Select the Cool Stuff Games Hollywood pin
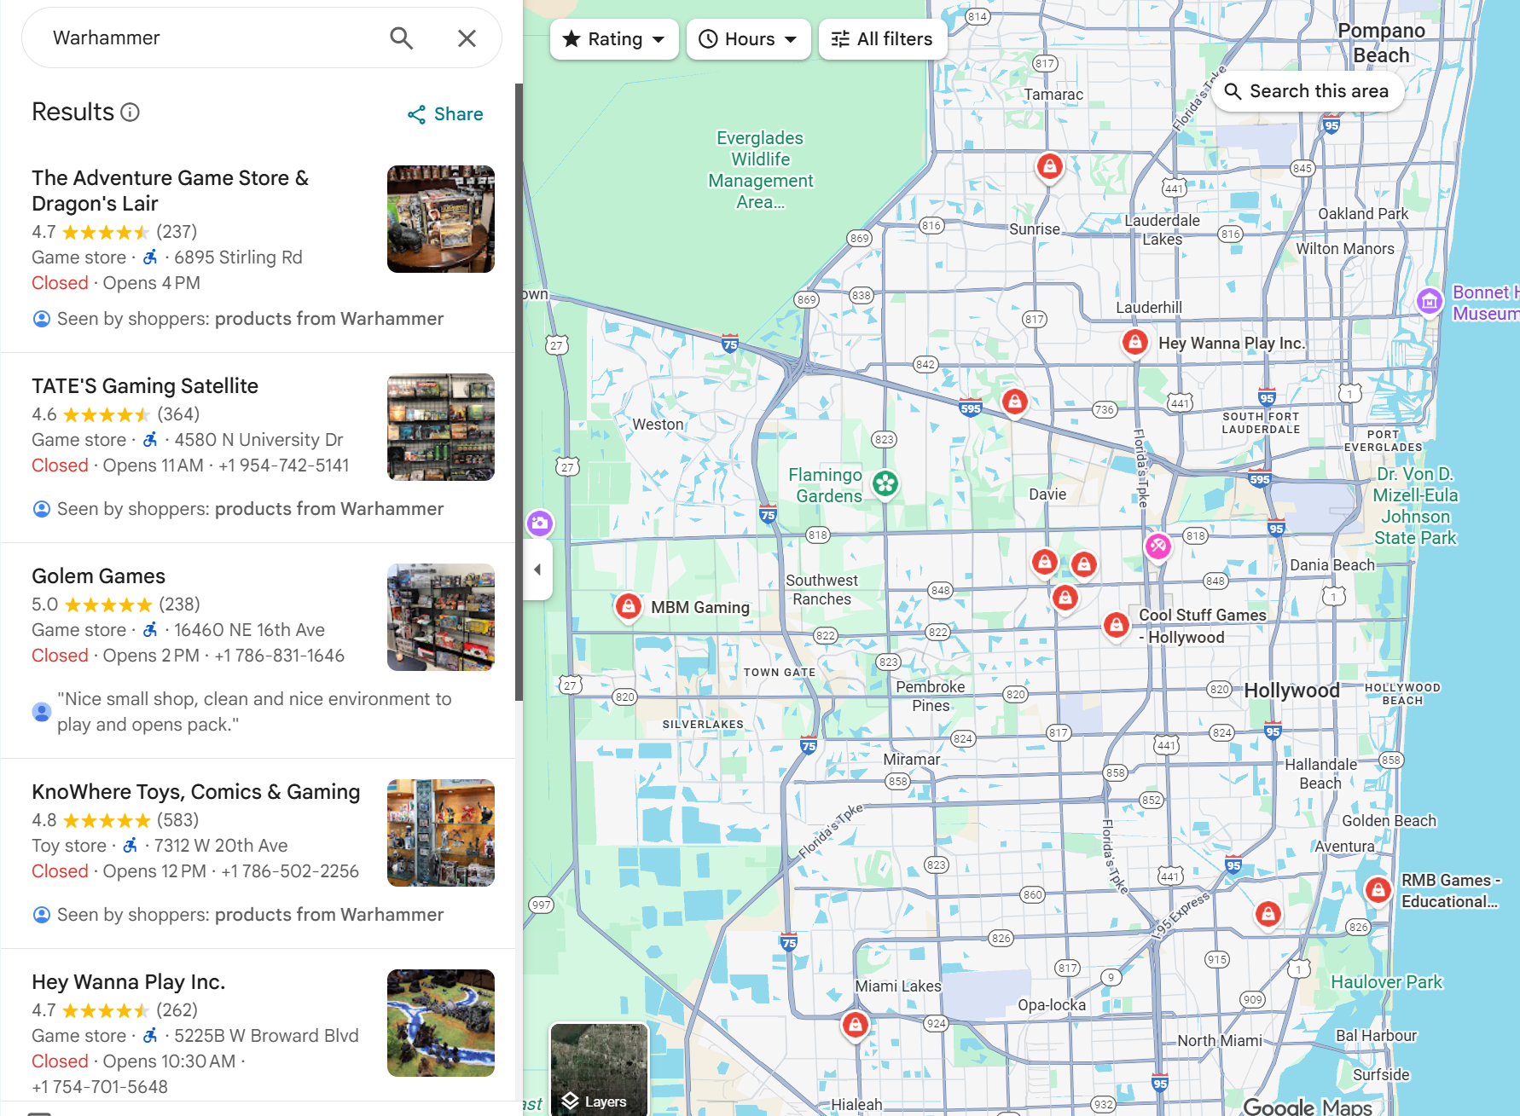The image size is (1520, 1116). click(x=1117, y=626)
